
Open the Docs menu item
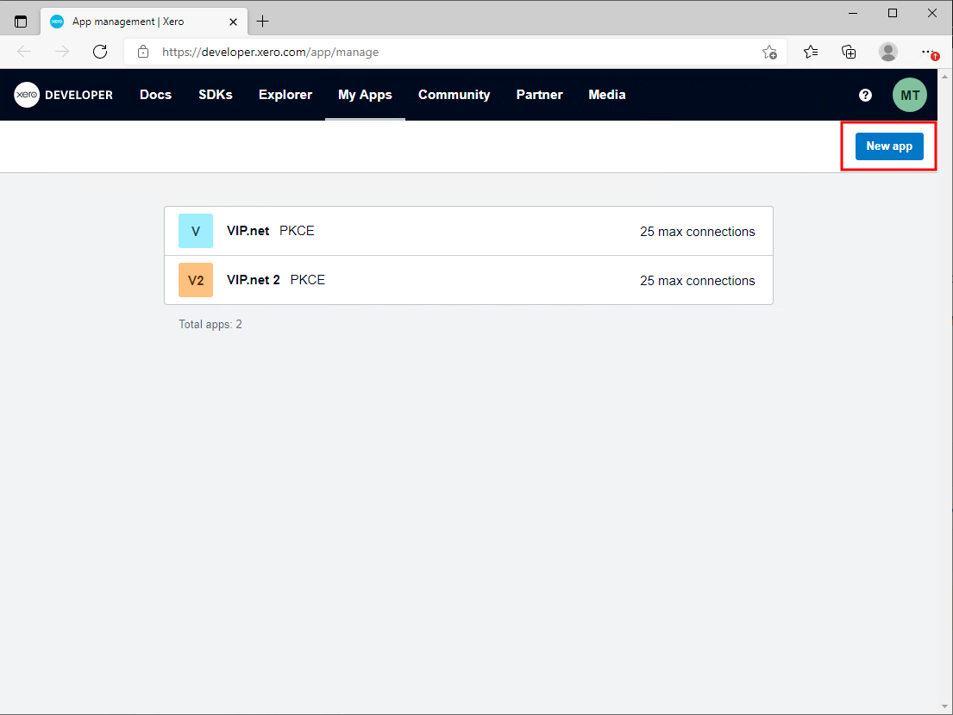(155, 95)
